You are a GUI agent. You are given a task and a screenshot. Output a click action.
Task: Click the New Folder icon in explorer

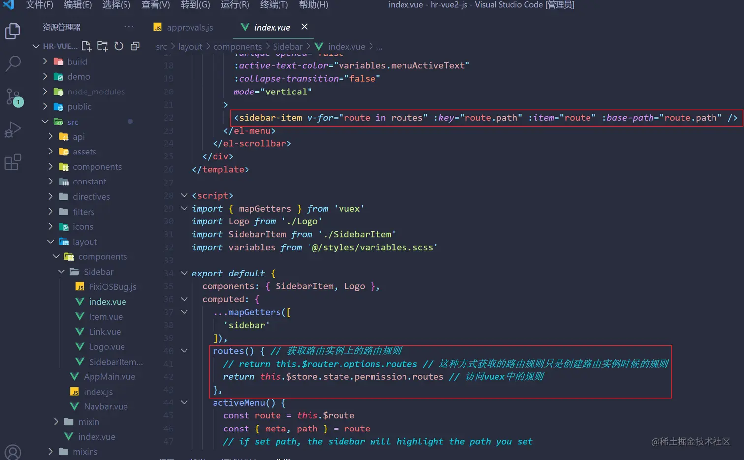(x=102, y=46)
